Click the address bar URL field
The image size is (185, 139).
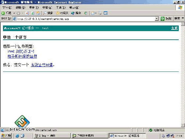pos(84,19)
